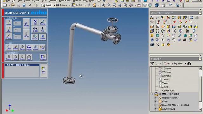
Task: Expand the Representations node
Action: 156,98
